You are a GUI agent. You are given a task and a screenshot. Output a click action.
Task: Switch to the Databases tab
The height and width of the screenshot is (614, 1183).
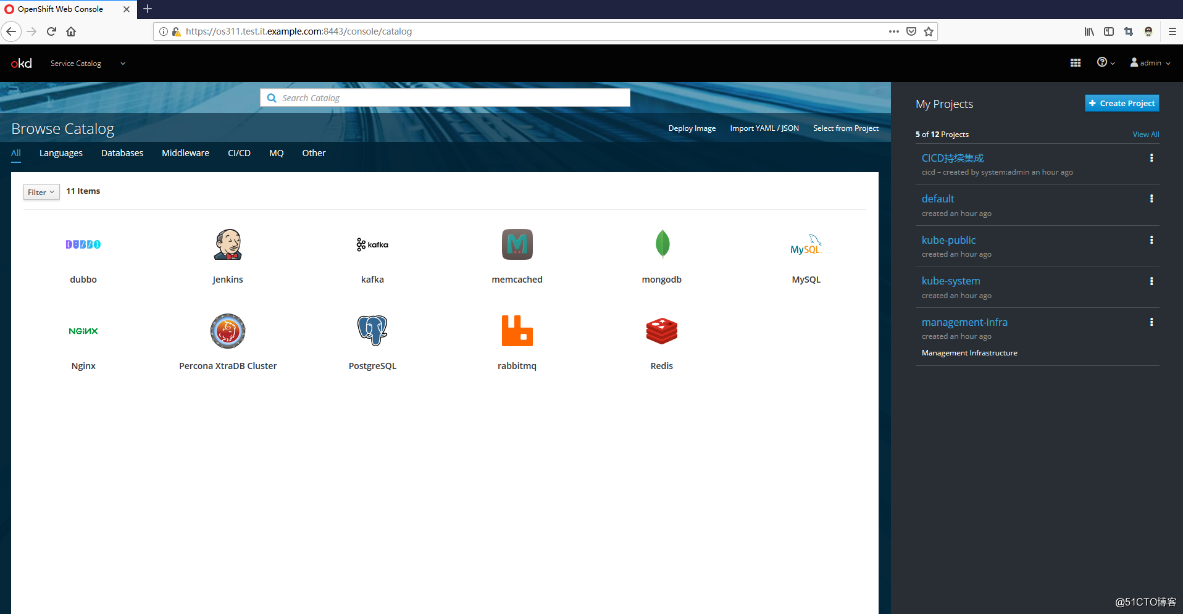(x=122, y=153)
